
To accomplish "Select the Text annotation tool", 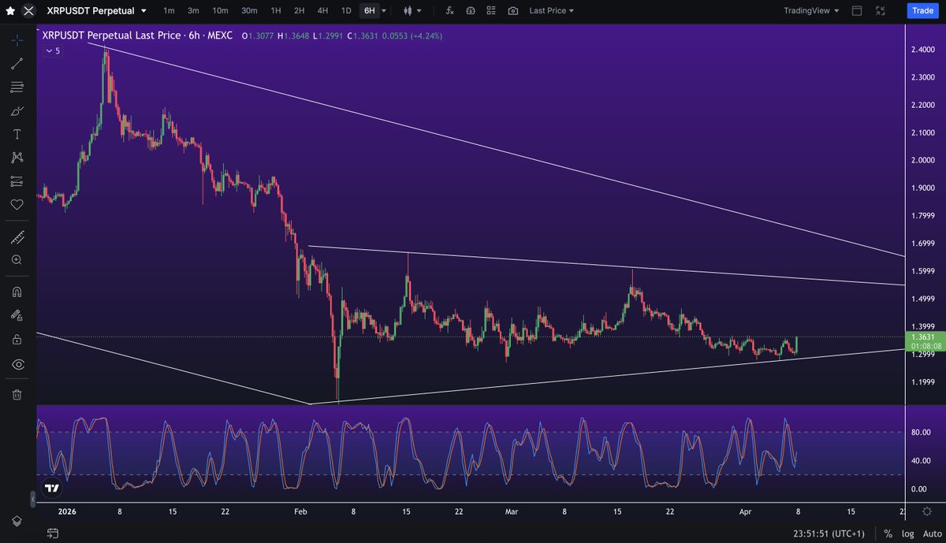I will pyautogui.click(x=17, y=135).
